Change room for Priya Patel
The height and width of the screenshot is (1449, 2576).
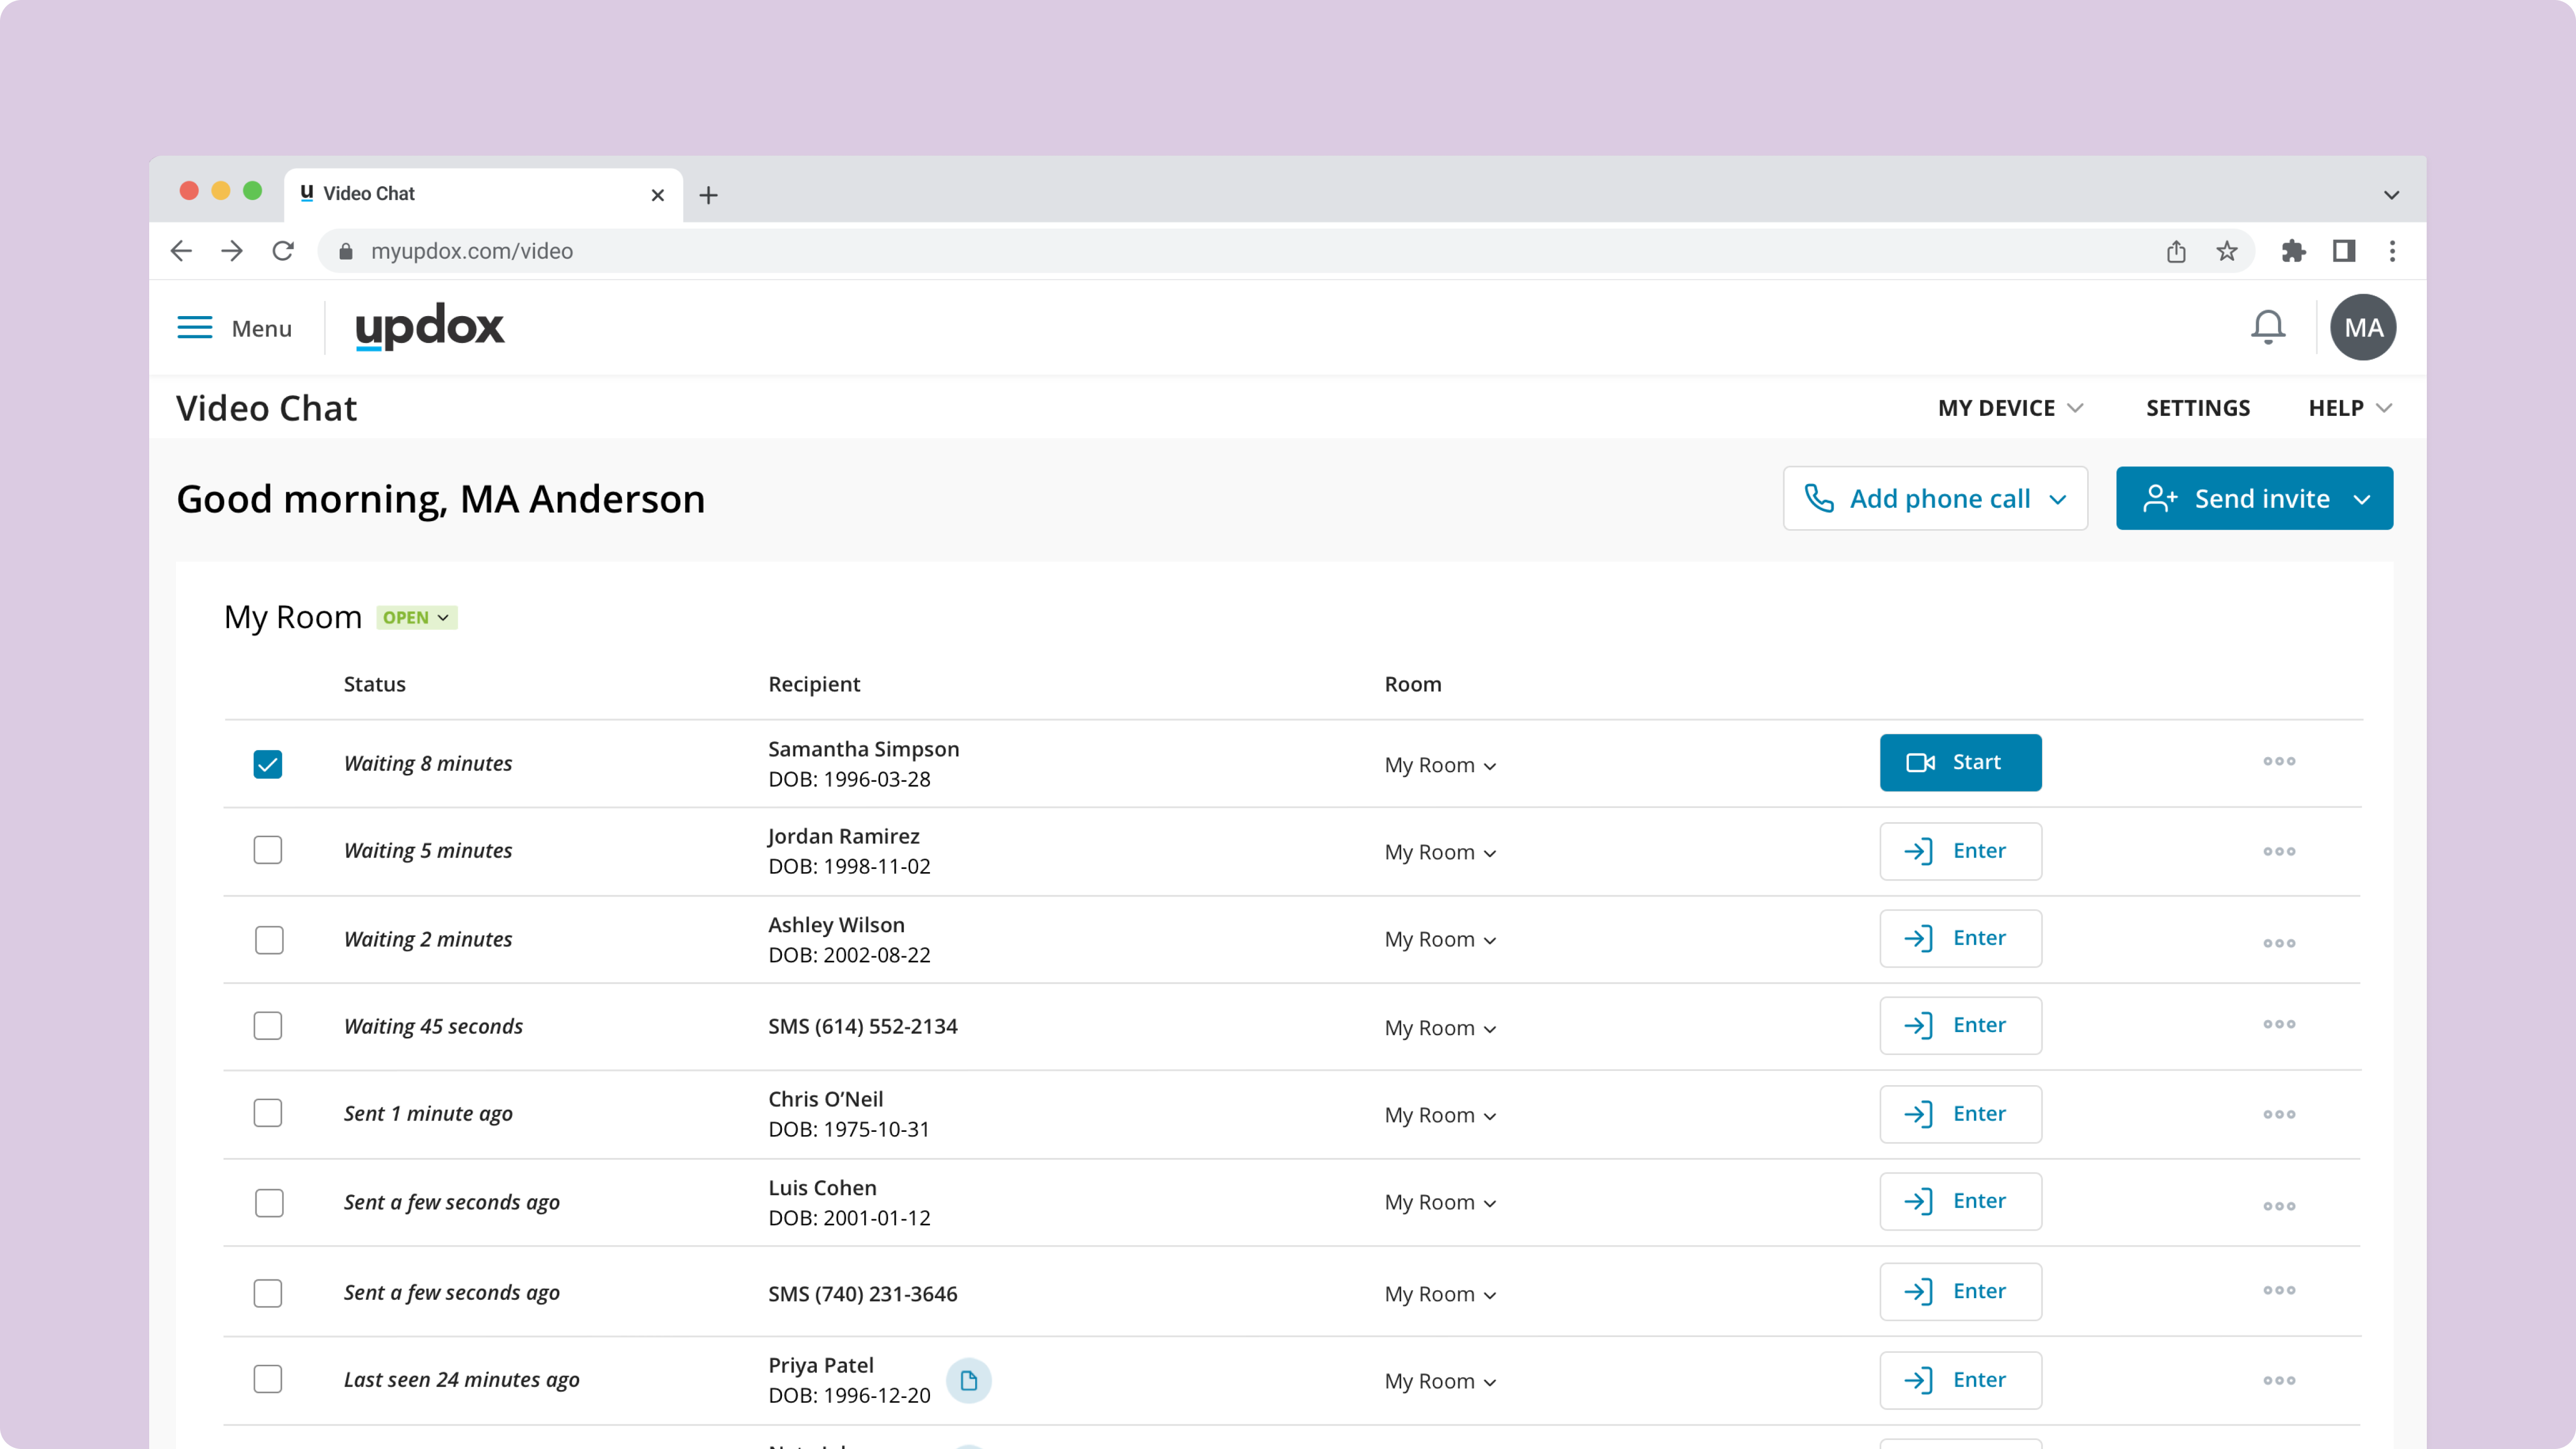pos(1440,1381)
